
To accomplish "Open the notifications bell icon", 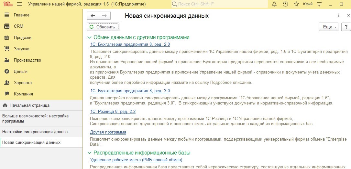I will click(x=274, y=4).
